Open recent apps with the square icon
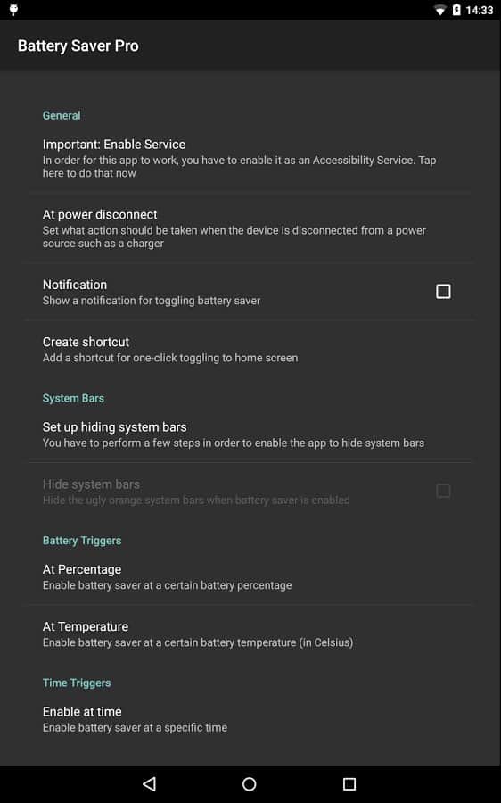This screenshot has width=501, height=803. pos(349,783)
